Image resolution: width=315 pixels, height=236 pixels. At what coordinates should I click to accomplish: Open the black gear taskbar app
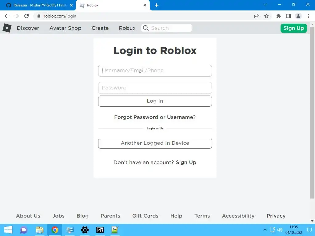pyautogui.click(x=85, y=230)
